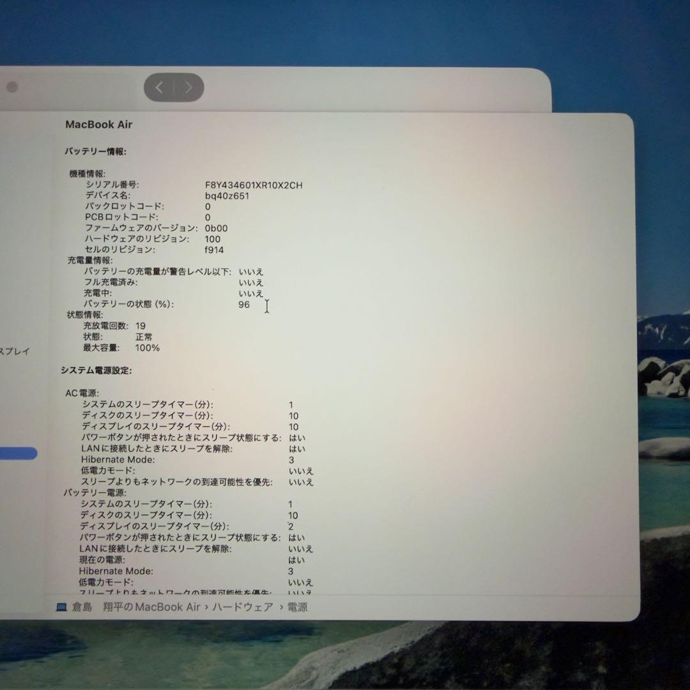
Task: Click the シリアル番号 label
Action: (x=112, y=185)
